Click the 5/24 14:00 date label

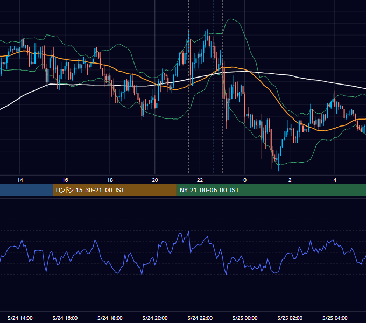pos(20,318)
